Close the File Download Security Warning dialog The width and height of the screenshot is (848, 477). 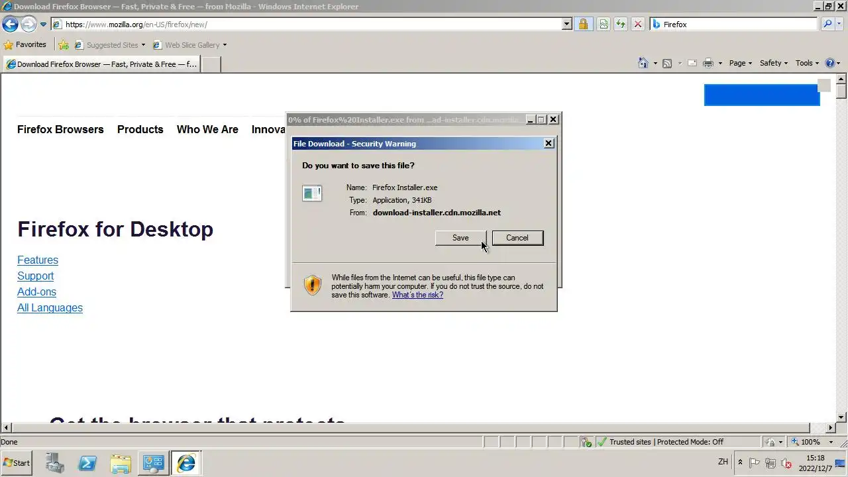click(549, 143)
